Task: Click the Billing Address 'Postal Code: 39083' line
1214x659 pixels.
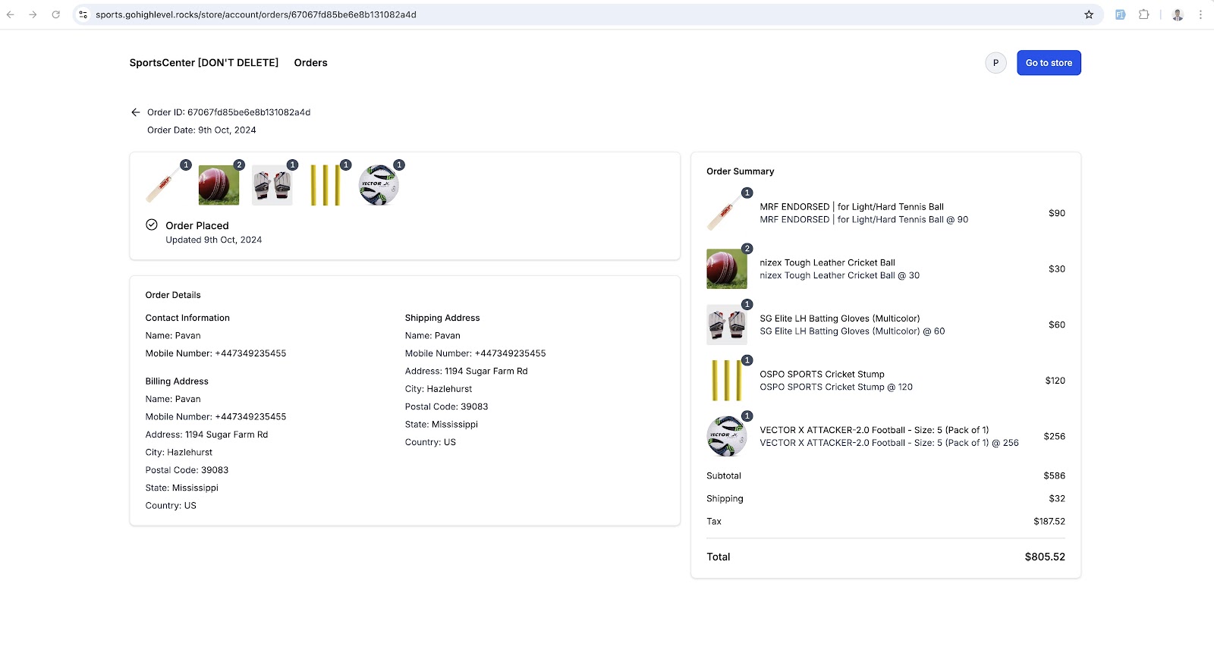Action: pos(187,470)
